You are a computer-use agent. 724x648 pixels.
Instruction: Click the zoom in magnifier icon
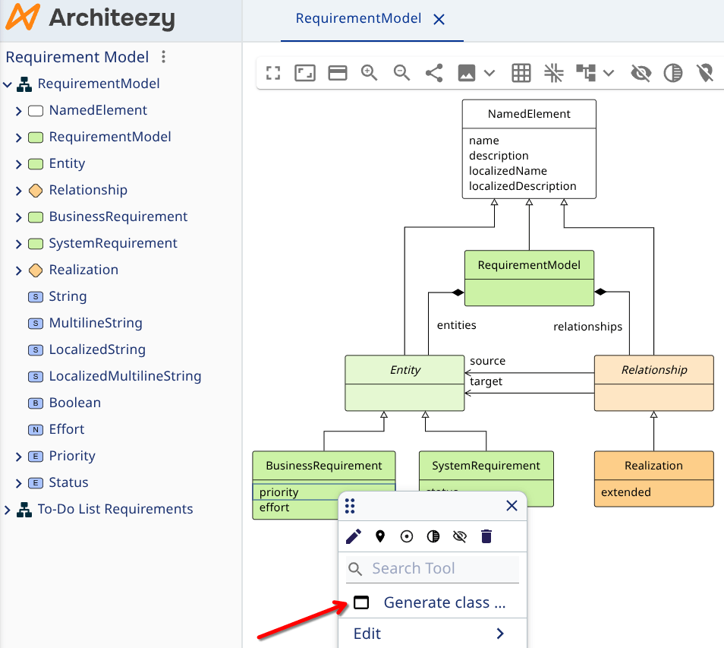coord(370,73)
